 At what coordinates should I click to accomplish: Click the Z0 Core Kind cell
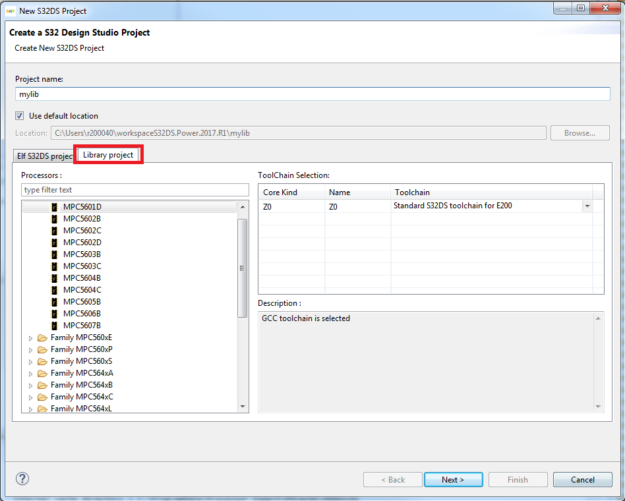point(291,206)
